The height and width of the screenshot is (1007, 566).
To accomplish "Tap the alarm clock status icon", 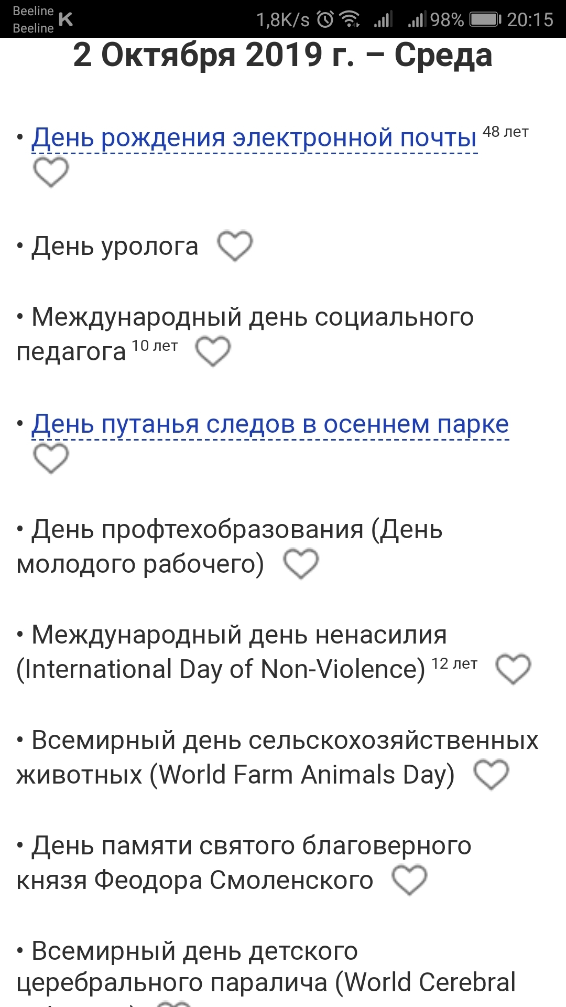I will 325,20.
